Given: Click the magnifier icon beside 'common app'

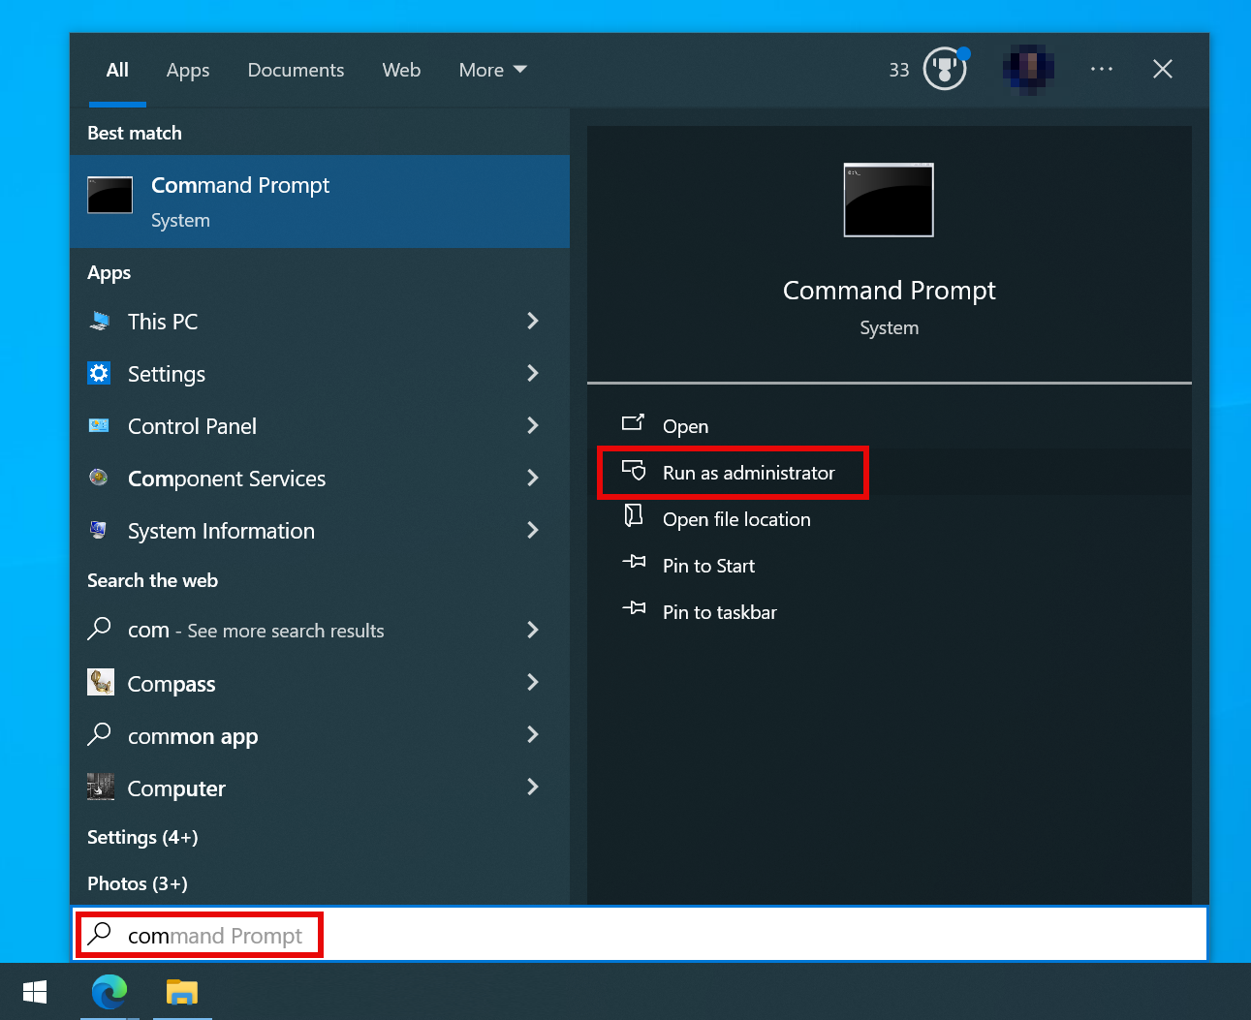Looking at the screenshot, I should 99,734.
